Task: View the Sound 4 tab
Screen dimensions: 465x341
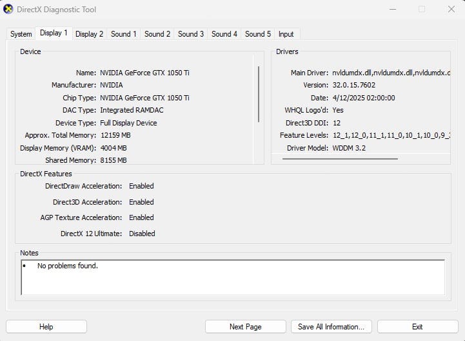Action: point(224,34)
